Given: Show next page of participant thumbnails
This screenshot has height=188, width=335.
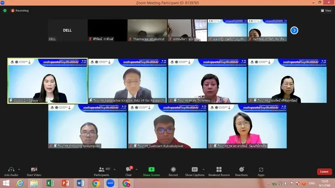Looking at the screenshot, I should [x=294, y=30].
